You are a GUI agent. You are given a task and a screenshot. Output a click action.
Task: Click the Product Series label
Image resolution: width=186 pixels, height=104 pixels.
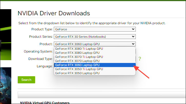[41, 37]
